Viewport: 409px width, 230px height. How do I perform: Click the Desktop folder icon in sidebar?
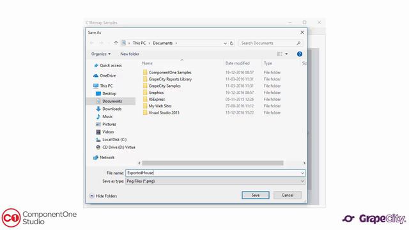(x=98, y=94)
